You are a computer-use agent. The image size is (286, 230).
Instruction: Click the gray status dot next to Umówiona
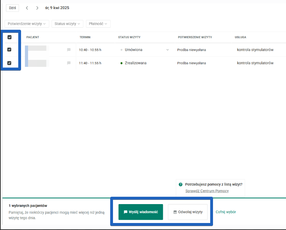pos(121,50)
